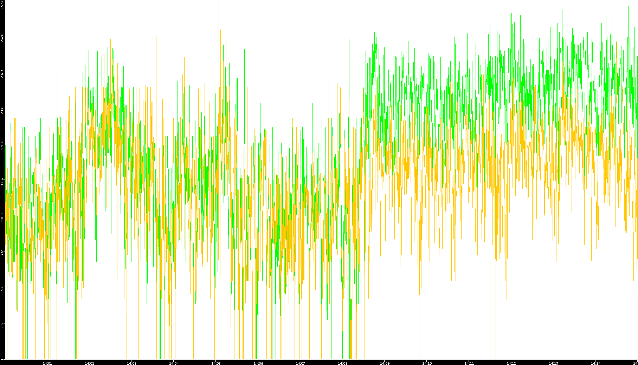Click the 14:07 time axis label
Screen dimensions: 638x365
pos(300,363)
